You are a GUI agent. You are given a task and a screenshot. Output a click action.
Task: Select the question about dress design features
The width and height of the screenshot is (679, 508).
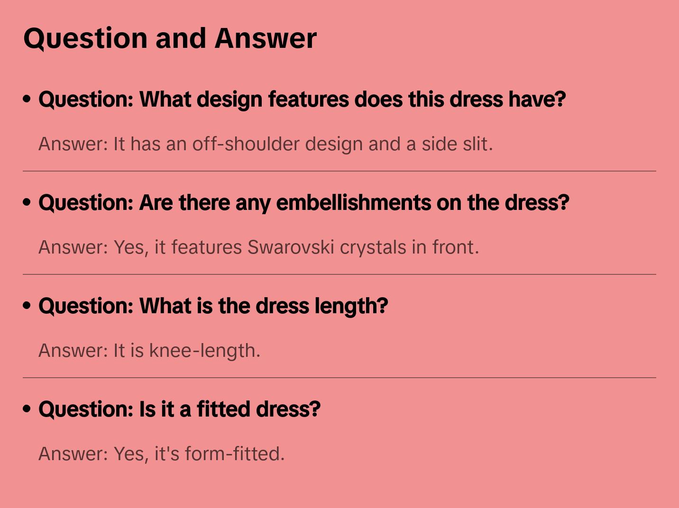click(x=302, y=99)
